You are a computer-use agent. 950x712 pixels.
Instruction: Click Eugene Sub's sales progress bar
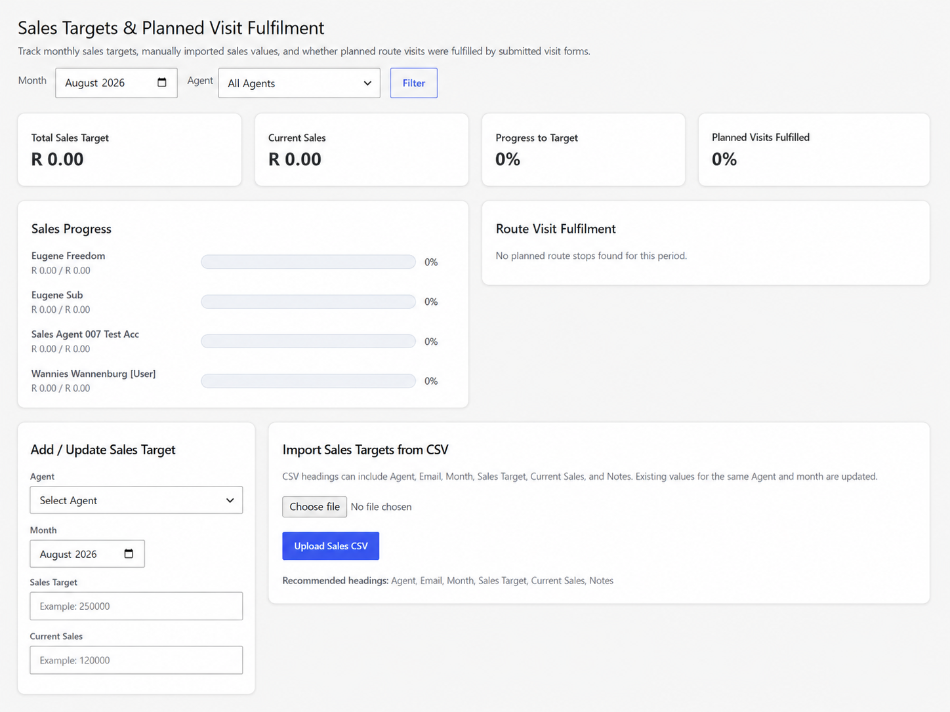(x=308, y=302)
